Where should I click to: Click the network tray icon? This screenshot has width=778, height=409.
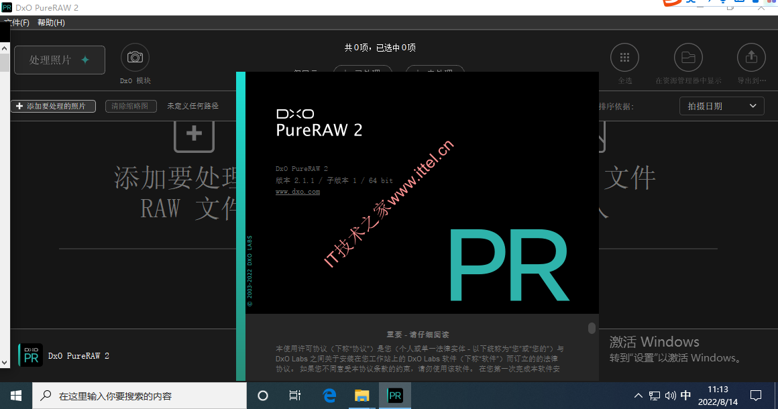pos(655,396)
